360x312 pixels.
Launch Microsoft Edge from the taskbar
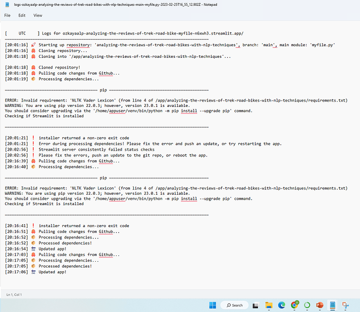(x=282, y=305)
